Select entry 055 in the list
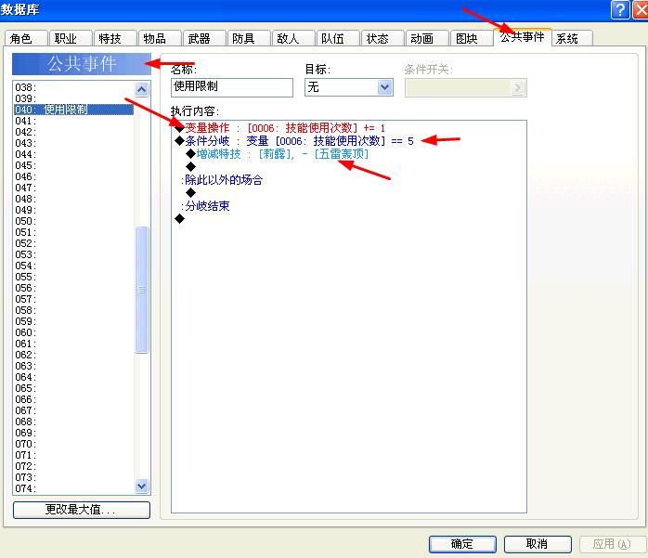 73,277
